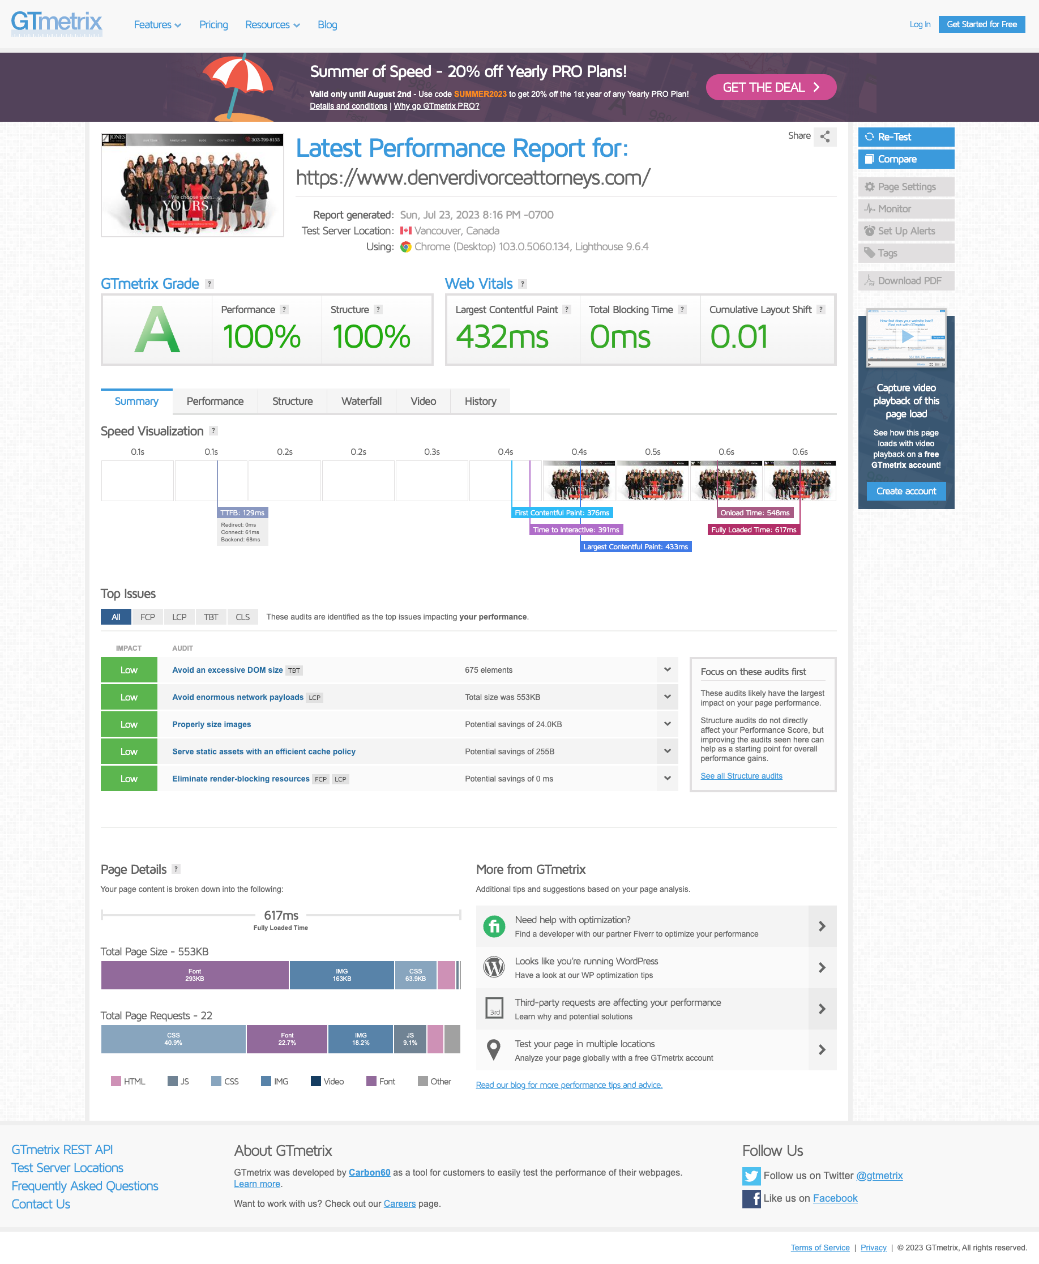Click the GTmetrix Grade help question mark
Image resolution: width=1039 pixels, height=1264 pixels.
[209, 284]
